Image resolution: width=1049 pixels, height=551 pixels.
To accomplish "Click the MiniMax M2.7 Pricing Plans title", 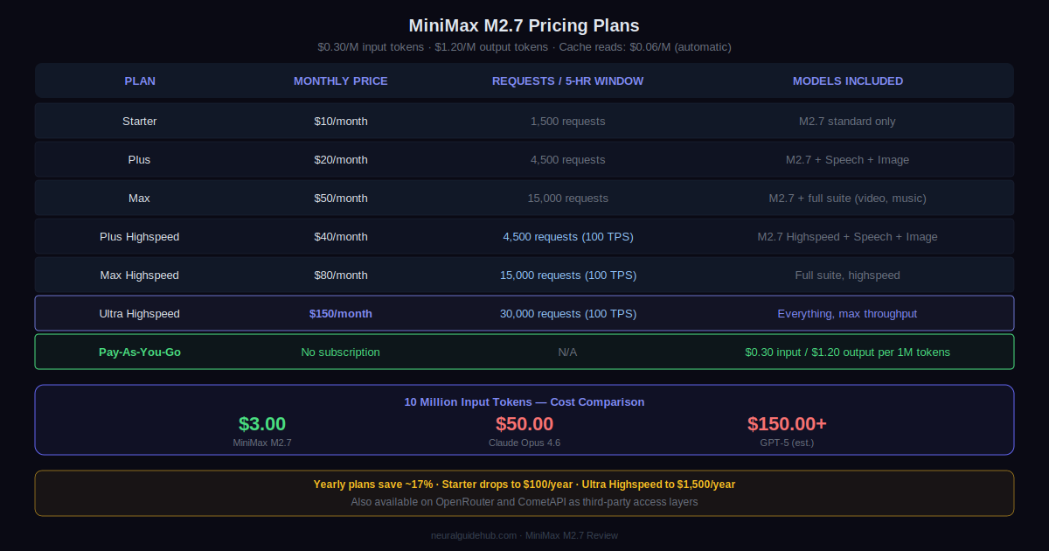I will coord(524,26).
